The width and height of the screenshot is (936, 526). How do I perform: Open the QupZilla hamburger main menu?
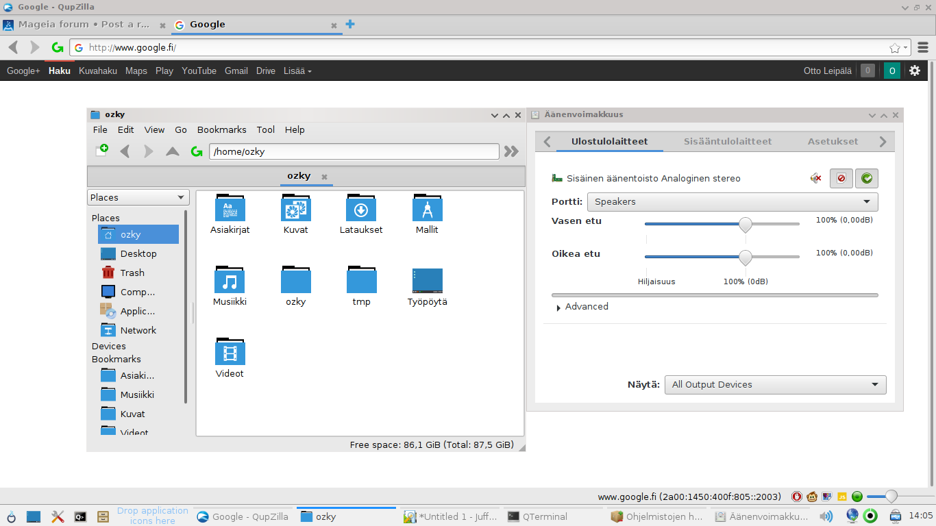pyautogui.click(x=922, y=48)
